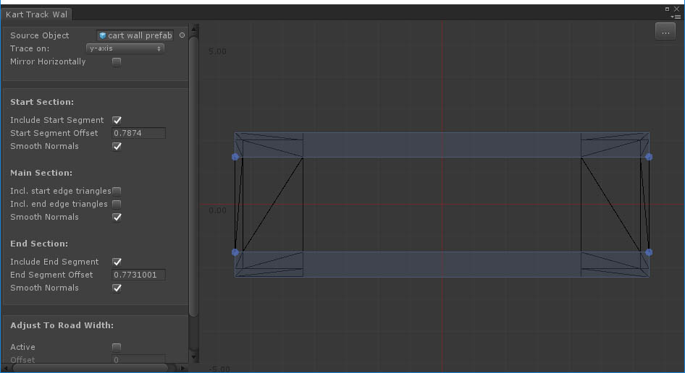685x373 pixels.
Task: Switch to the Kart Track Wal tab
Action: [x=36, y=14]
